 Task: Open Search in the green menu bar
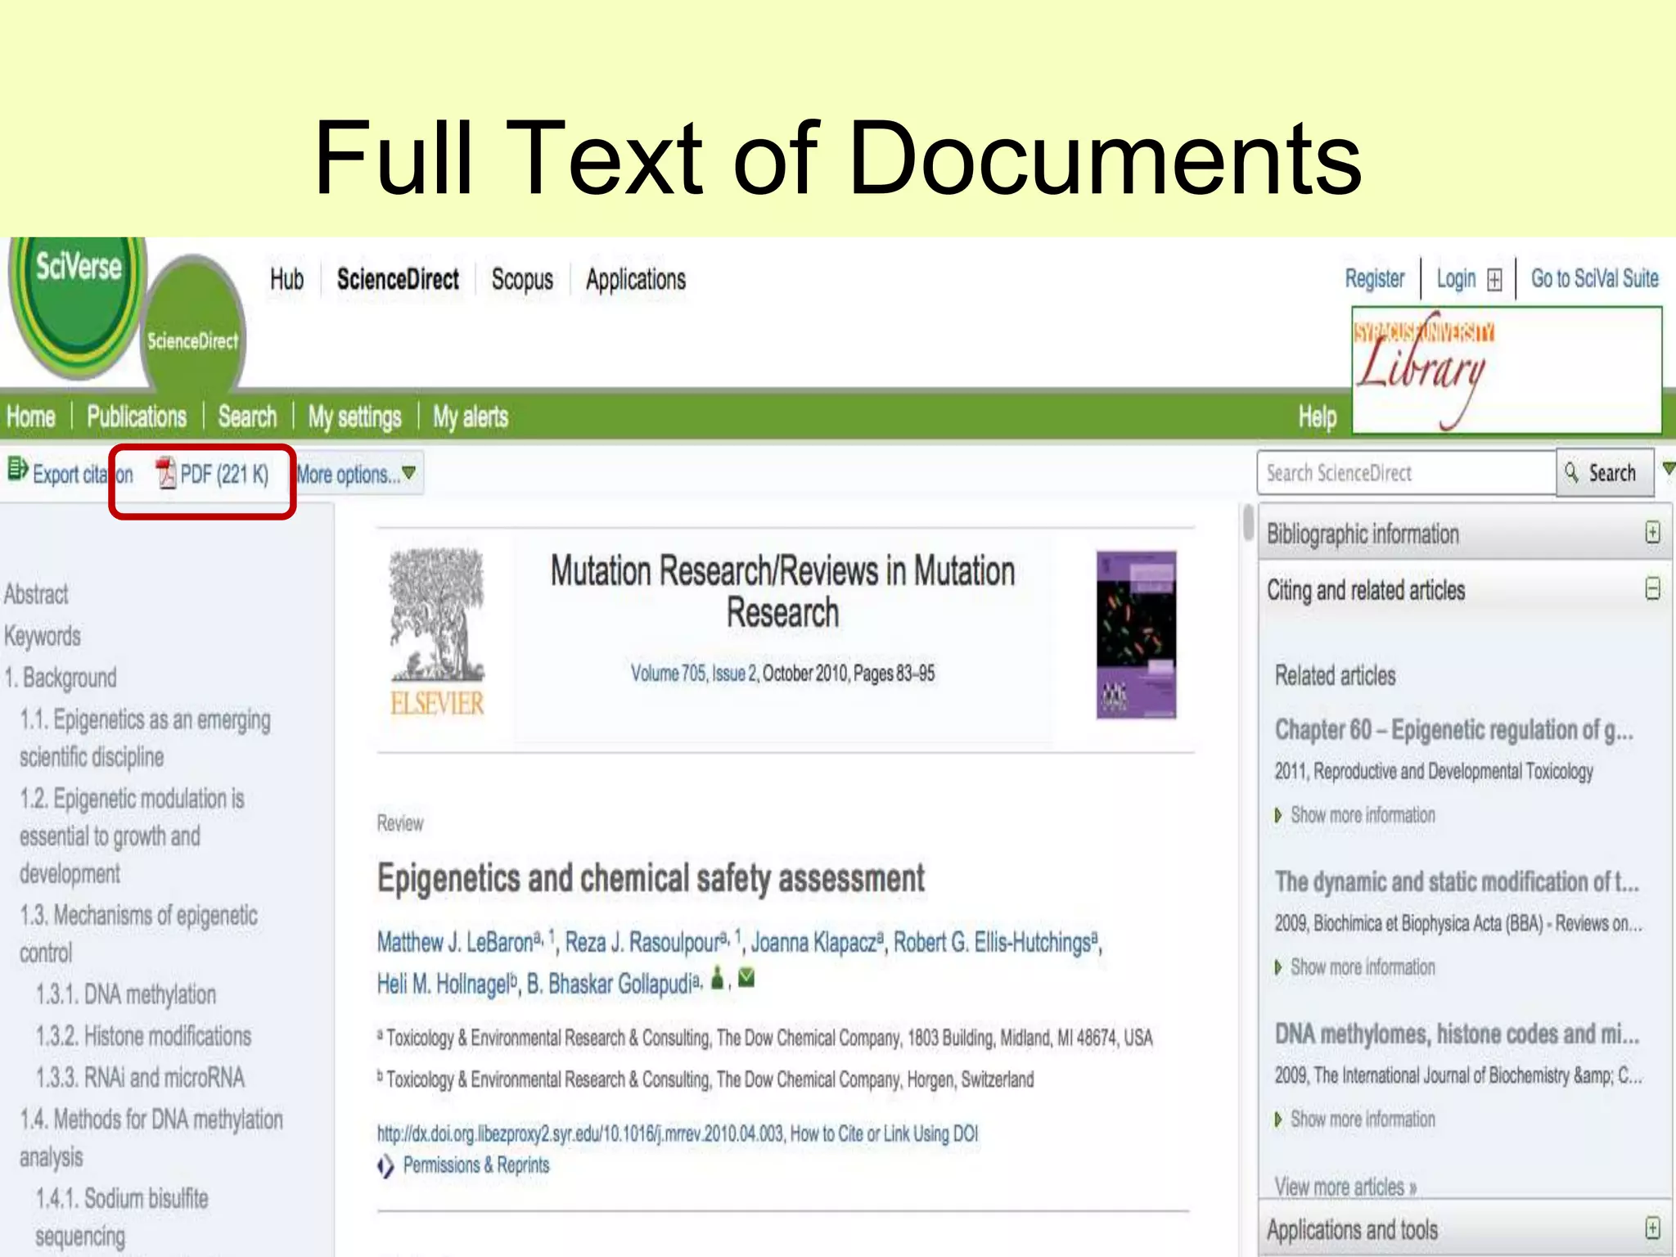point(247,417)
